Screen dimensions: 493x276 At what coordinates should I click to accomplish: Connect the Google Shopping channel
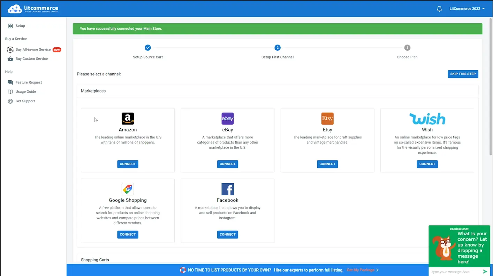[x=128, y=235]
